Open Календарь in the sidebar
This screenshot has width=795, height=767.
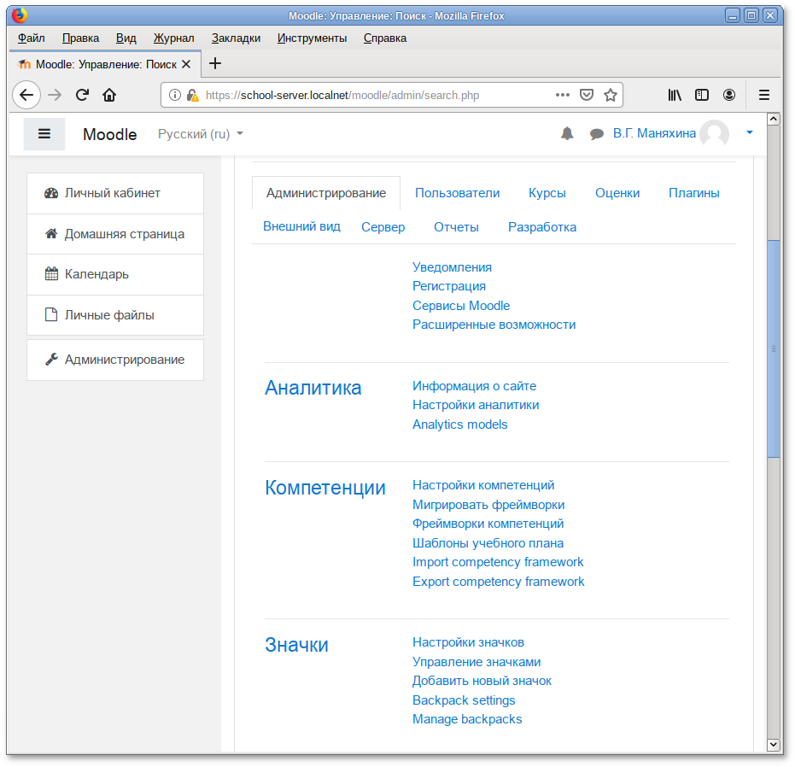point(115,274)
